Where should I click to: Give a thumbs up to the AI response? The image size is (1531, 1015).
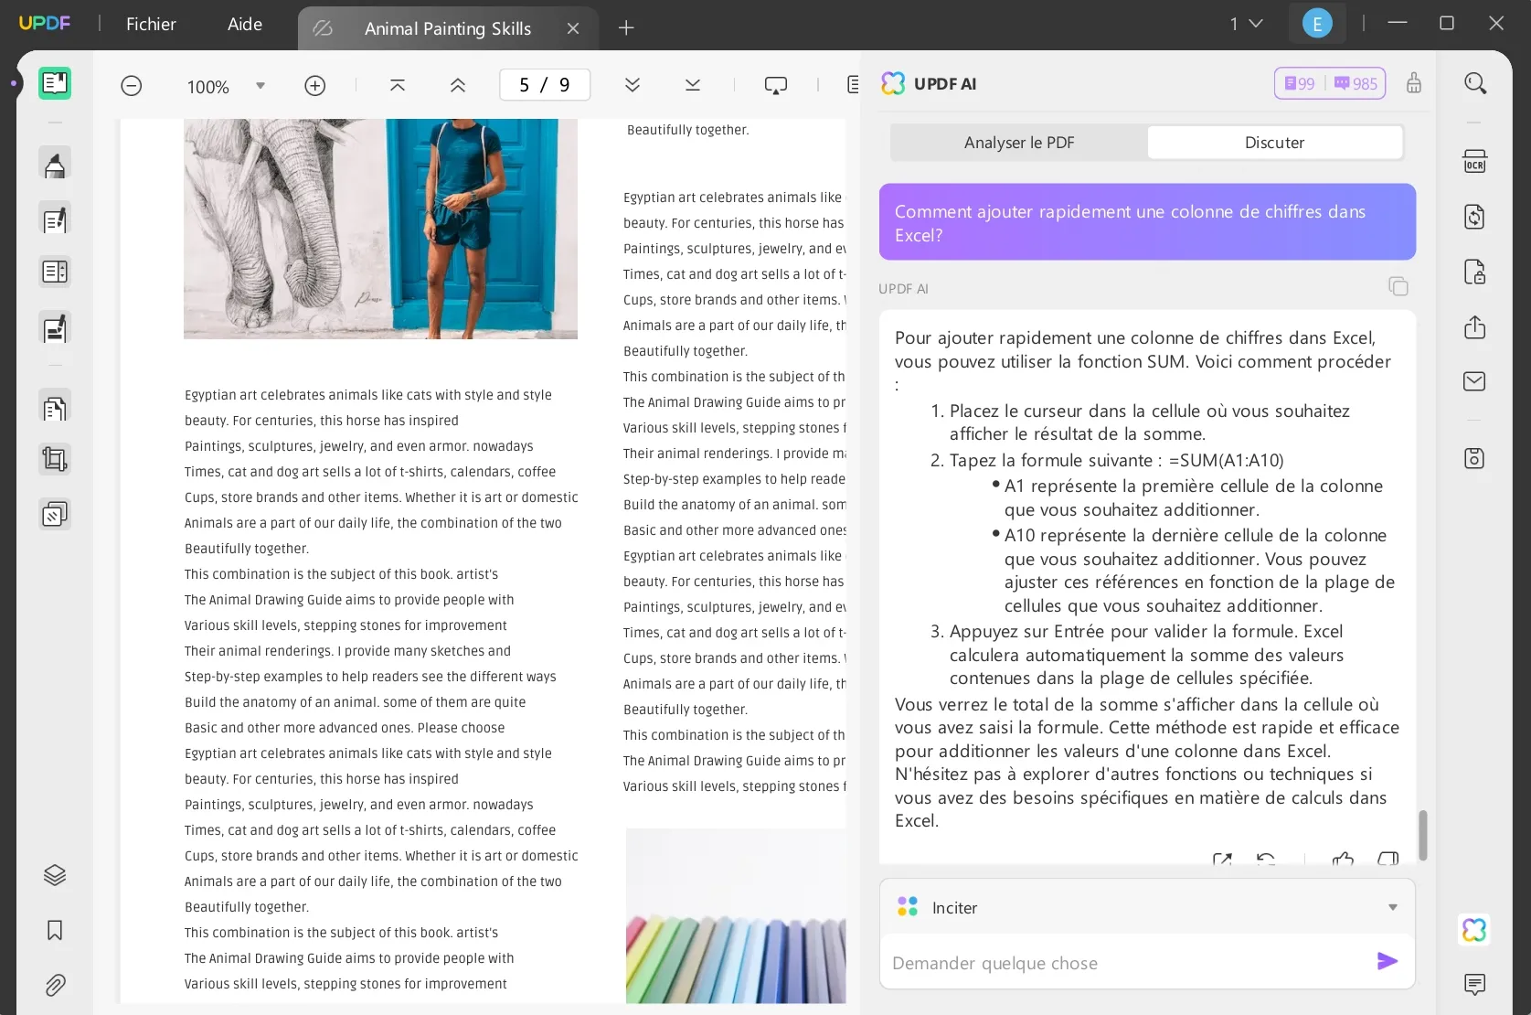(x=1343, y=860)
